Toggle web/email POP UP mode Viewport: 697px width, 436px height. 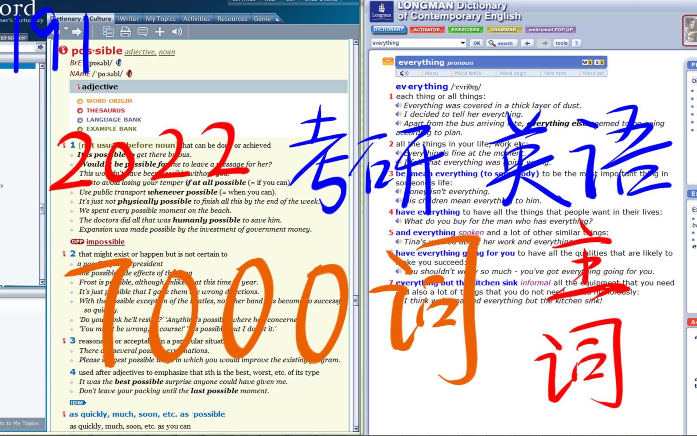pyautogui.click(x=551, y=30)
